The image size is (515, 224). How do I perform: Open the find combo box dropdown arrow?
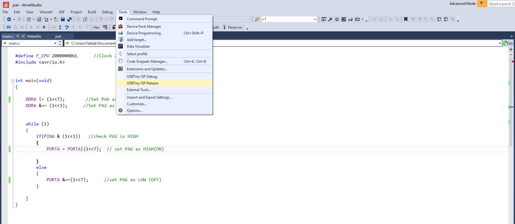point(315,19)
